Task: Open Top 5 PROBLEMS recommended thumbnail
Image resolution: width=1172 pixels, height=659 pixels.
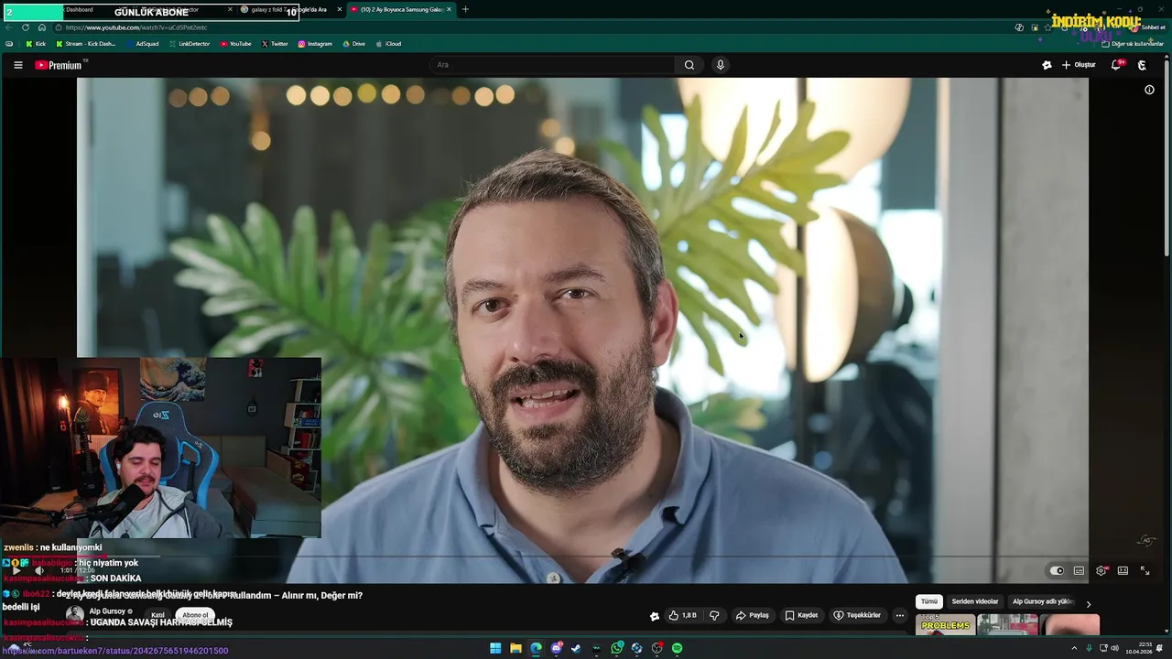Action: [x=945, y=624]
